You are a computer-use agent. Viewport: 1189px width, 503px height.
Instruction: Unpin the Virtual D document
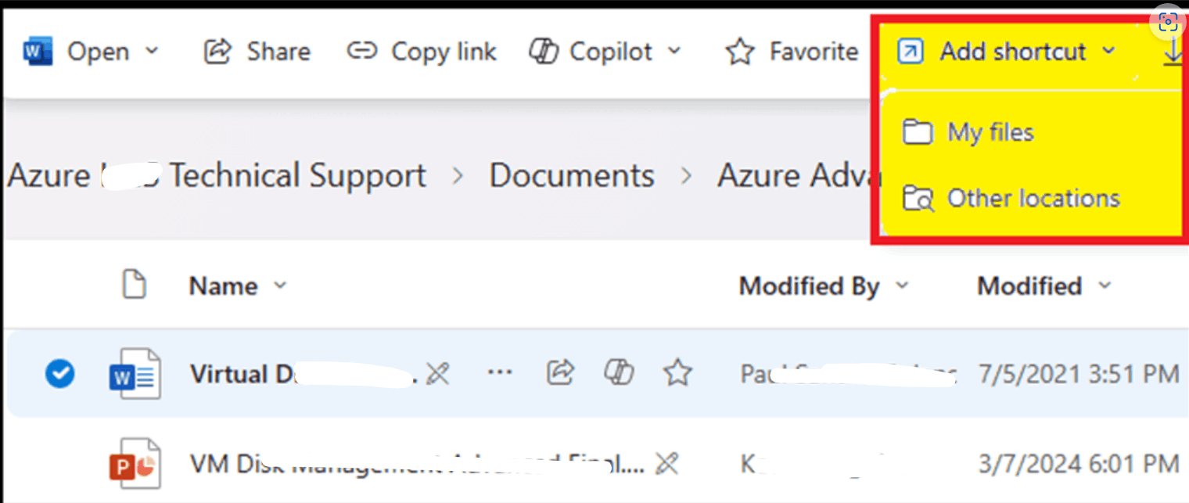point(438,373)
